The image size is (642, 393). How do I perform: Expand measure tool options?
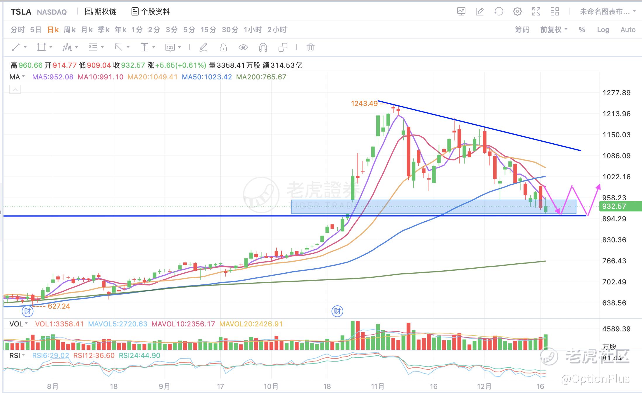(x=154, y=47)
